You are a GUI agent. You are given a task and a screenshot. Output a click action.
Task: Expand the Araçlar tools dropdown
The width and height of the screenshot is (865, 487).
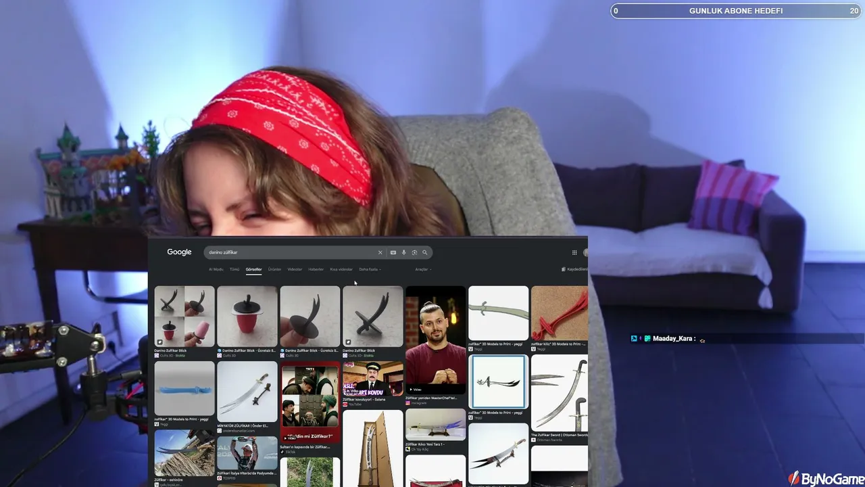423,269
